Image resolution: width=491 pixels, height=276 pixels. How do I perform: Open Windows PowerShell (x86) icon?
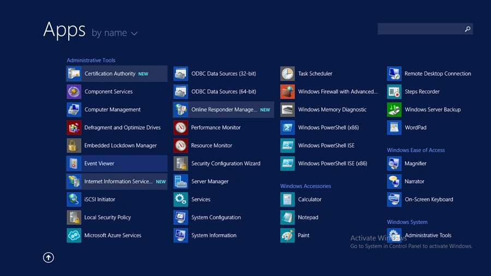(x=288, y=127)
